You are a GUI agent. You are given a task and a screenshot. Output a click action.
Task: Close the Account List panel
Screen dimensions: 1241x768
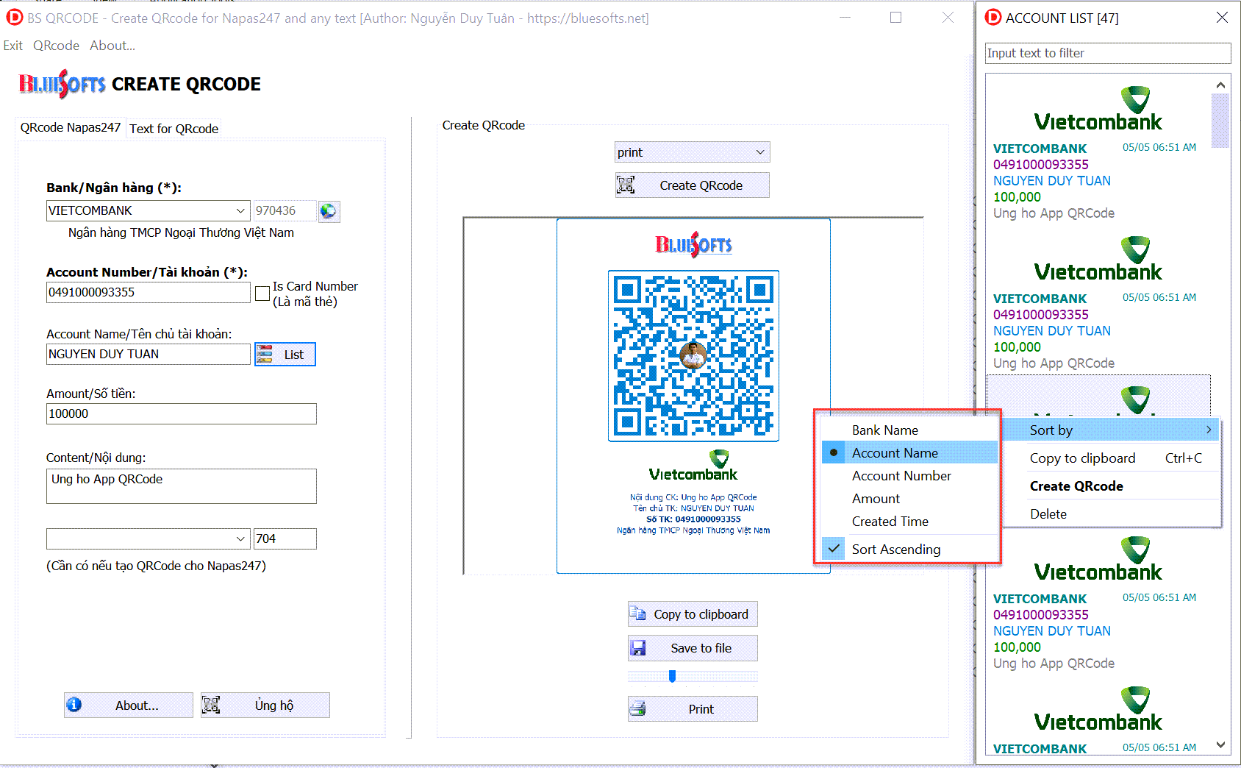(1222, 17)
